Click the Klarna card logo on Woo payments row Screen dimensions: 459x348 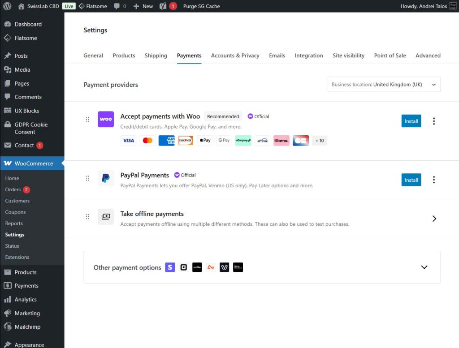(281, 140)
